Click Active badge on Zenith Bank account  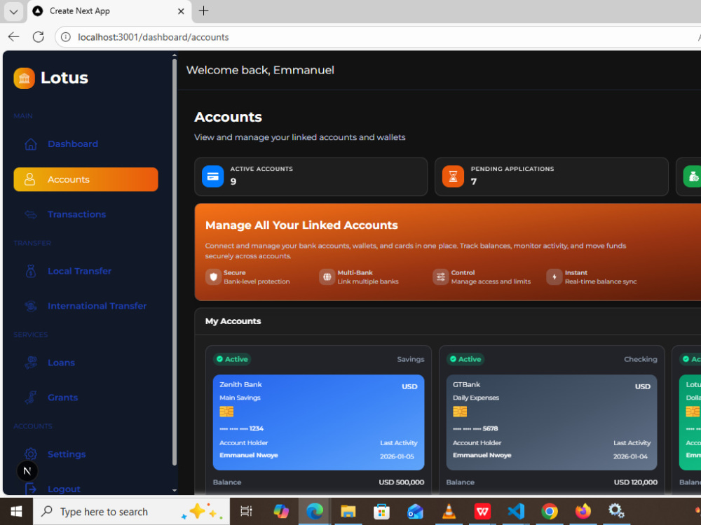click(231, 359)
